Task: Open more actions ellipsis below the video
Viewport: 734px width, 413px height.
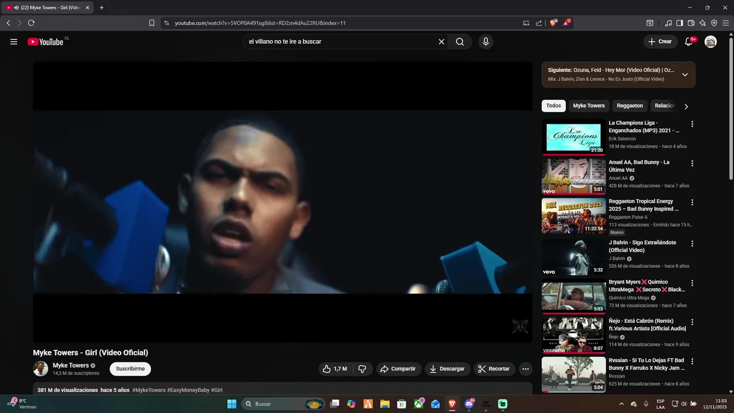Action: click(525, 369)
